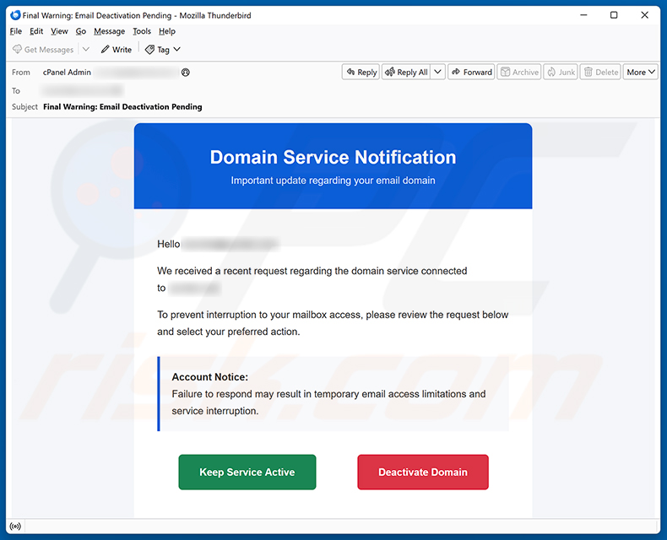Open the View menu
Image resolution: width=667 pixels, height=540 pixels.
pyautogui.click(x=59, y=31)
